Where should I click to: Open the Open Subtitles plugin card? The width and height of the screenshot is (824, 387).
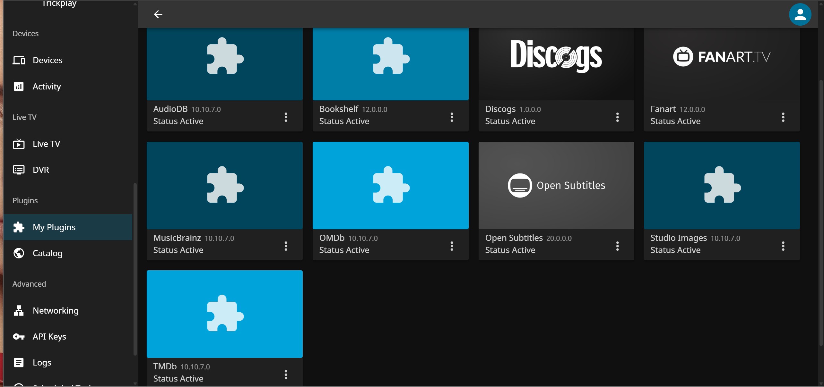click(x=556, y=185)
